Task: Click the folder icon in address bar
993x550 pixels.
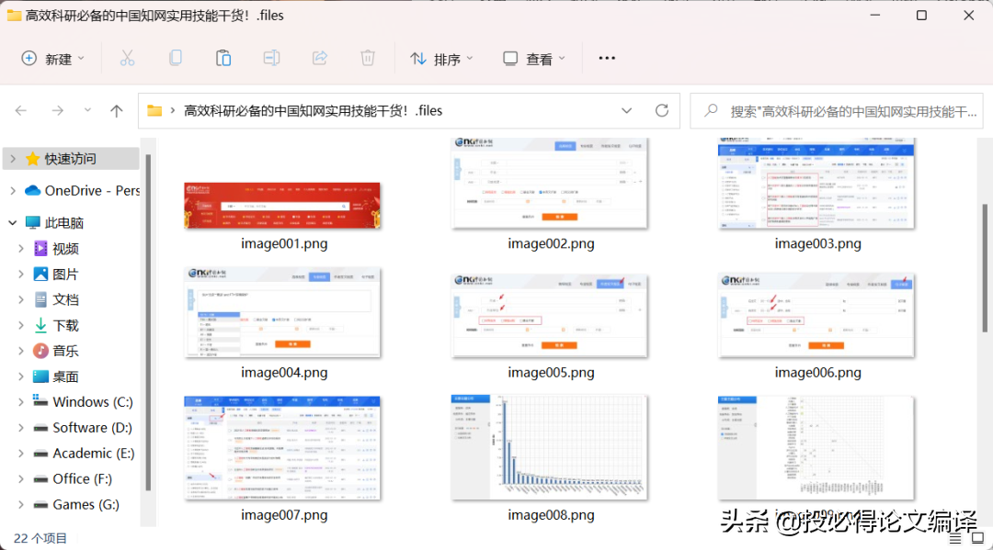Action: click(154, 110)
